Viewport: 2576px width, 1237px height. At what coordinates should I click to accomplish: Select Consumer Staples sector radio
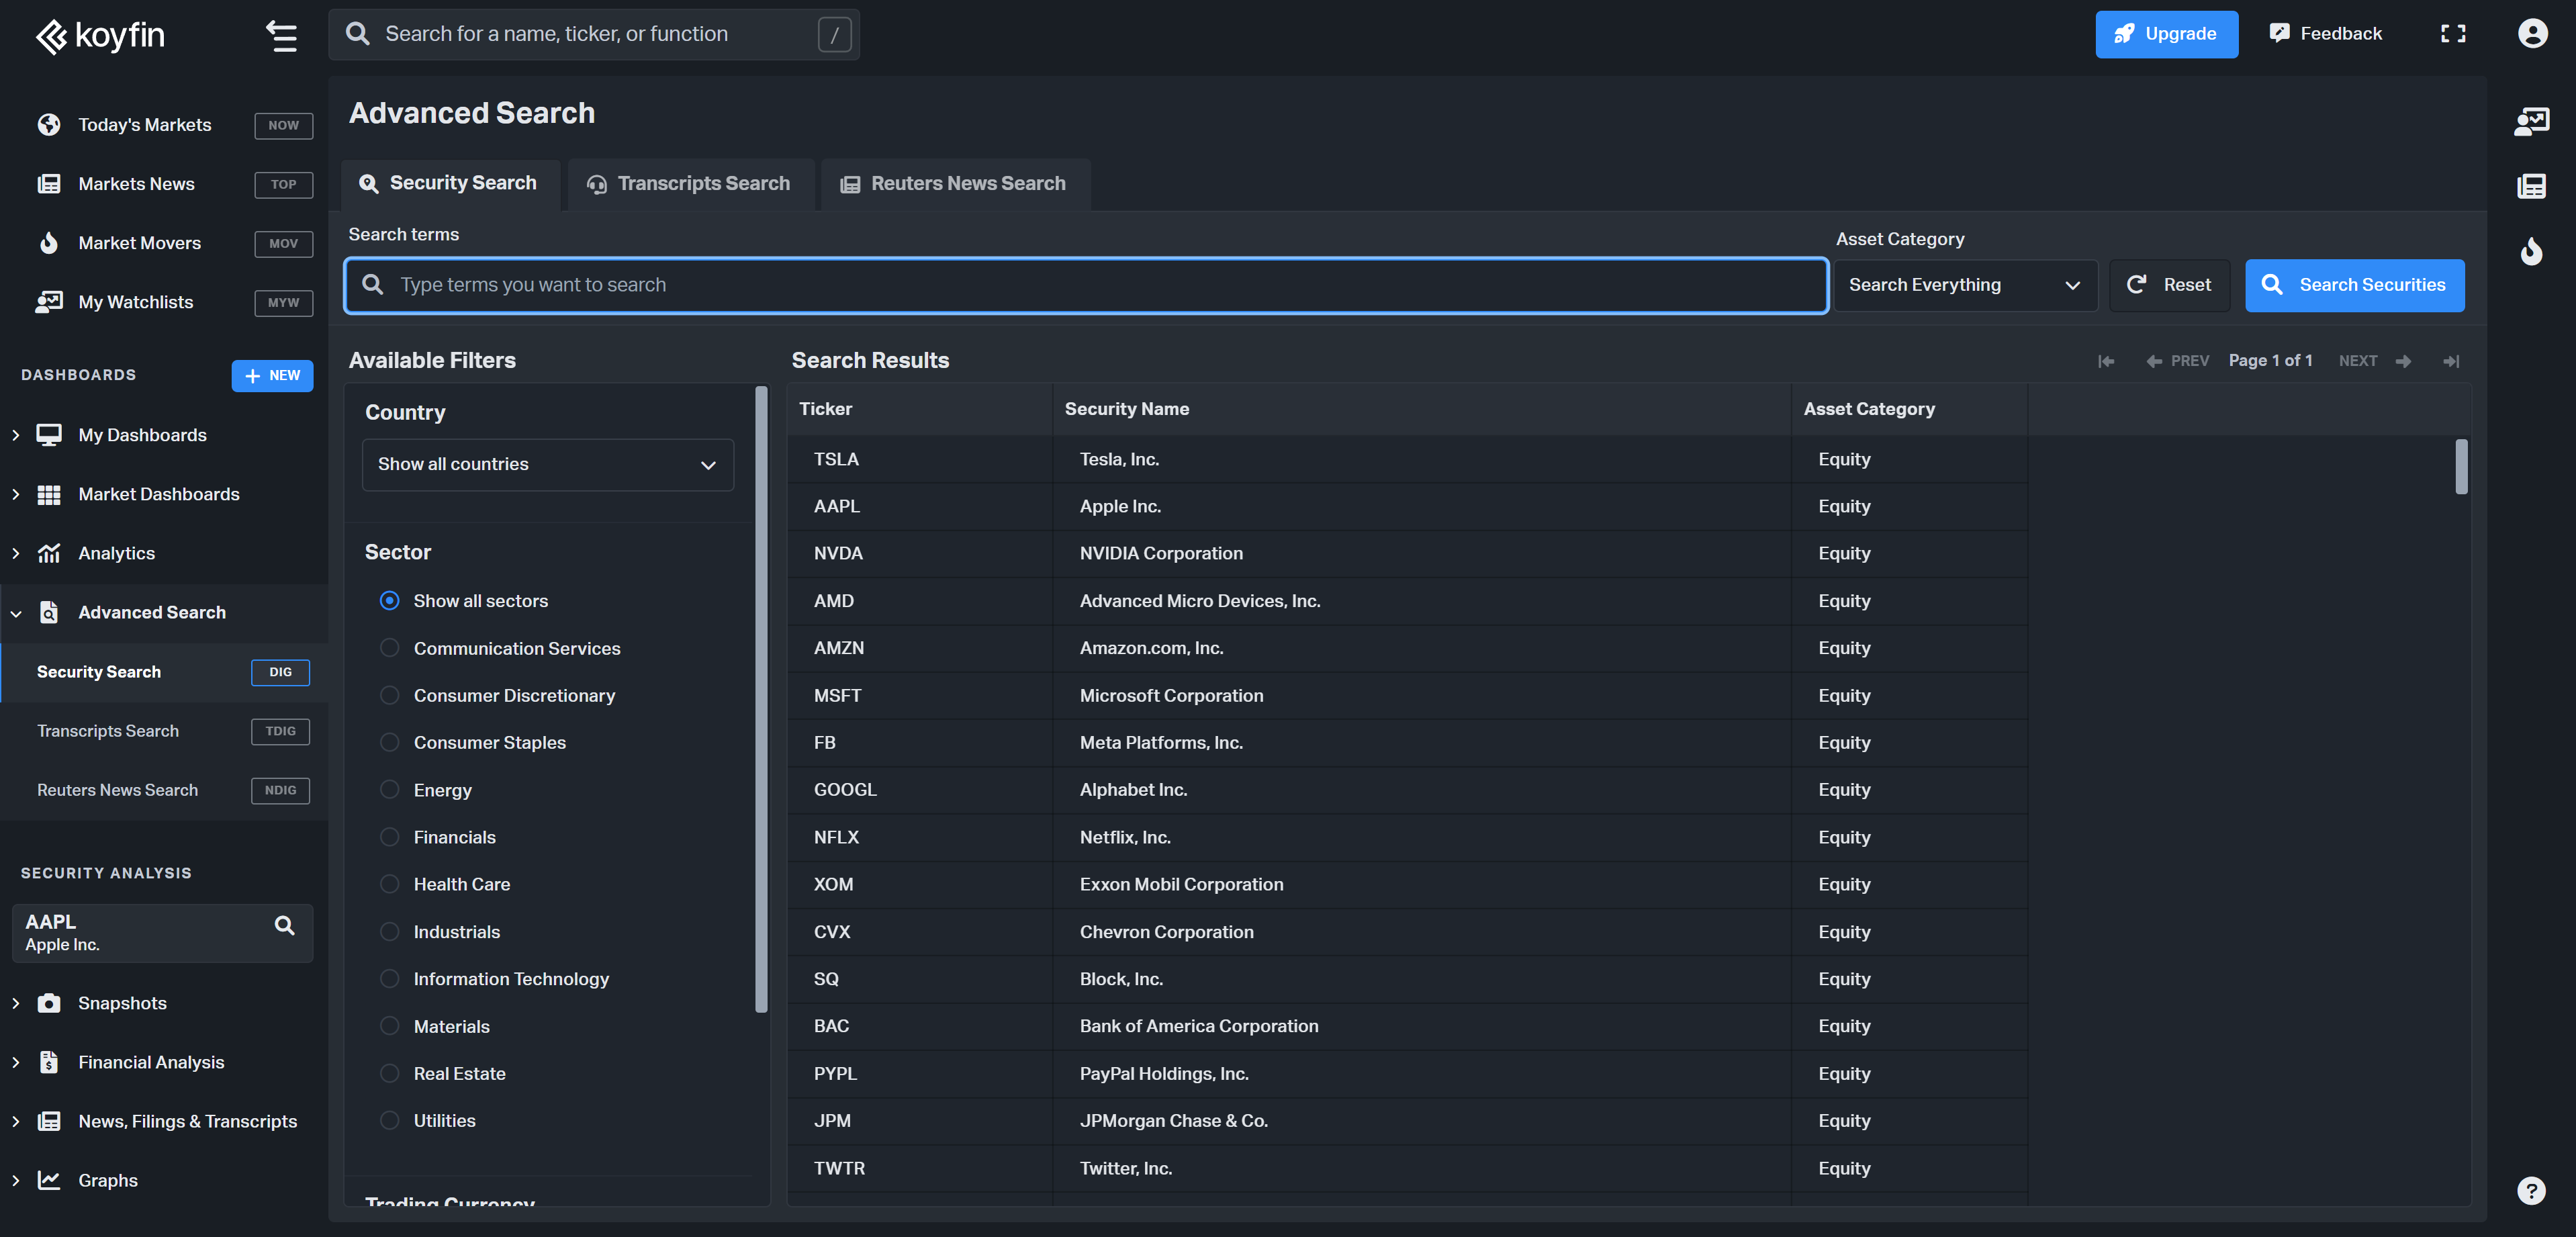[x=389, y=742]
